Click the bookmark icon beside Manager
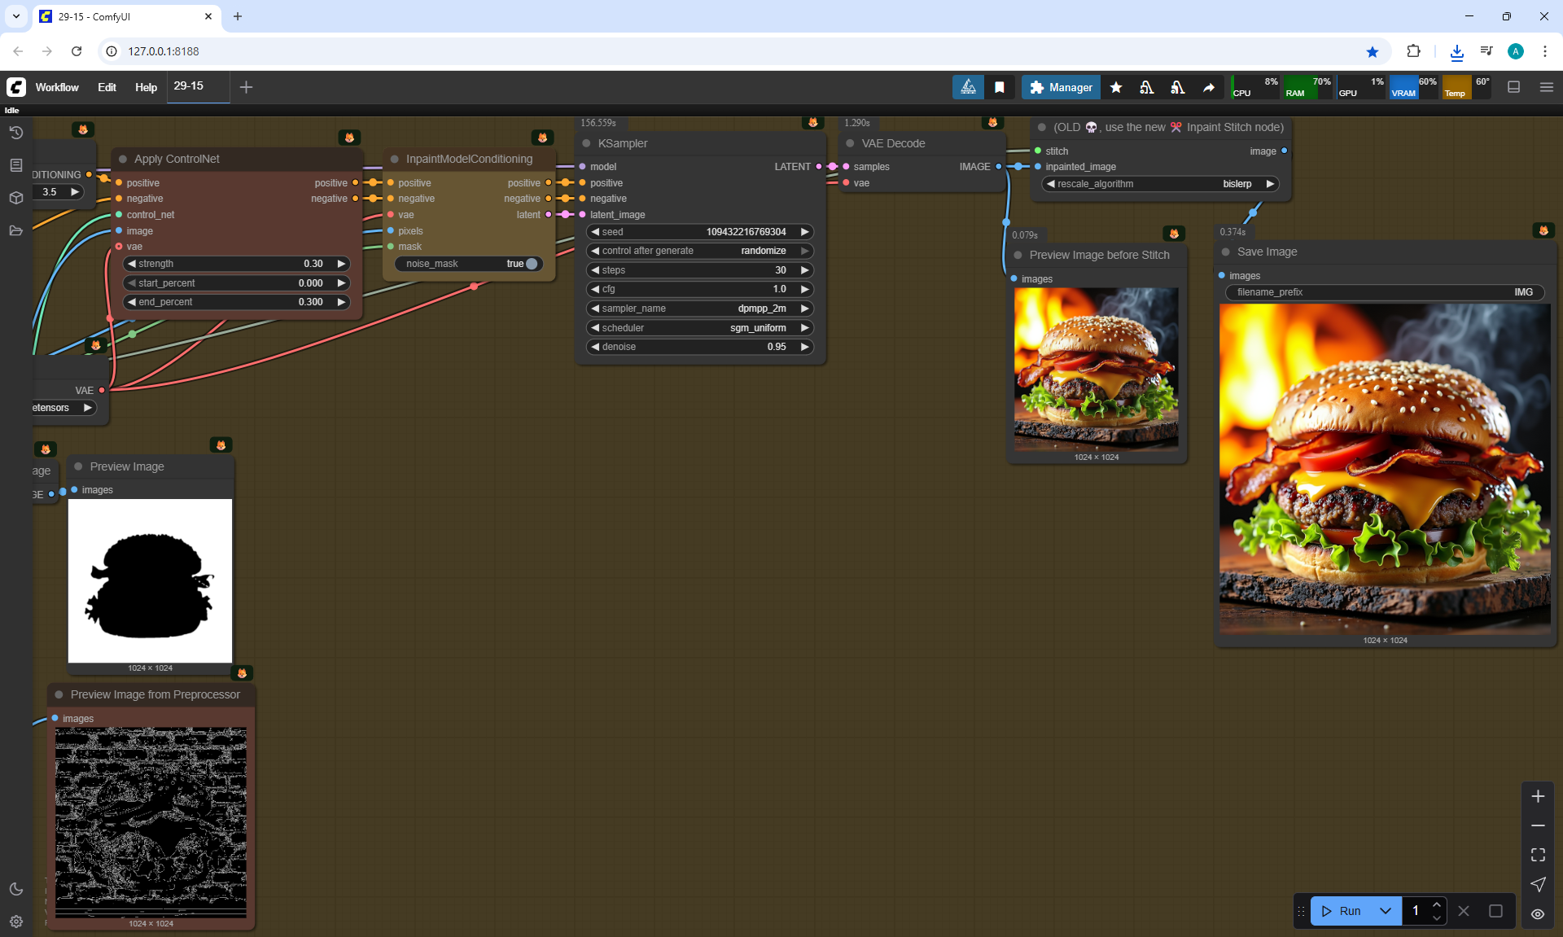This screenshot has width=1563, height=937. (x=1000, y=87)
